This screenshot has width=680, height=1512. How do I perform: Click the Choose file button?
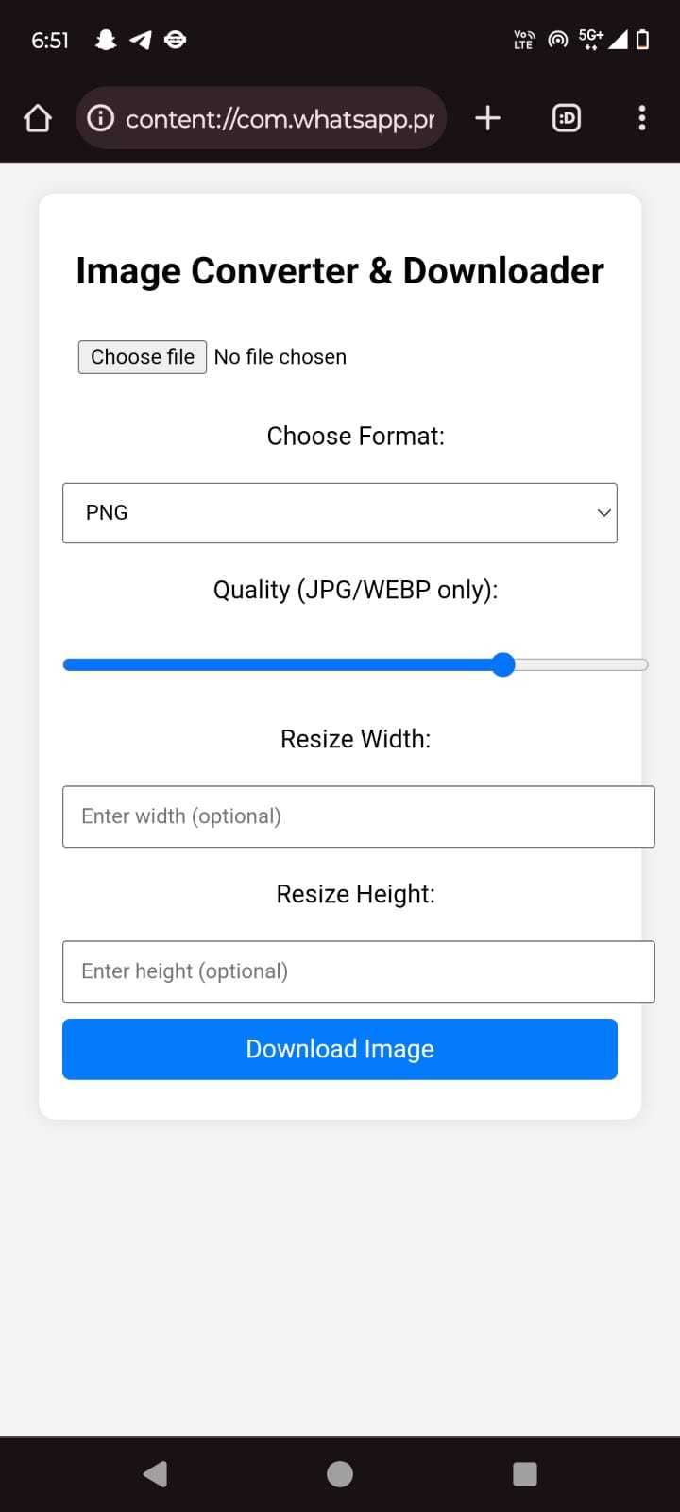pos(143,357)
